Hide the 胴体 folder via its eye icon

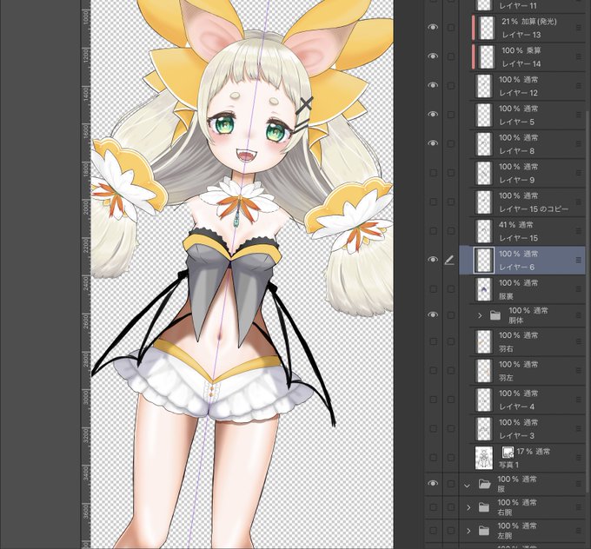433,314
